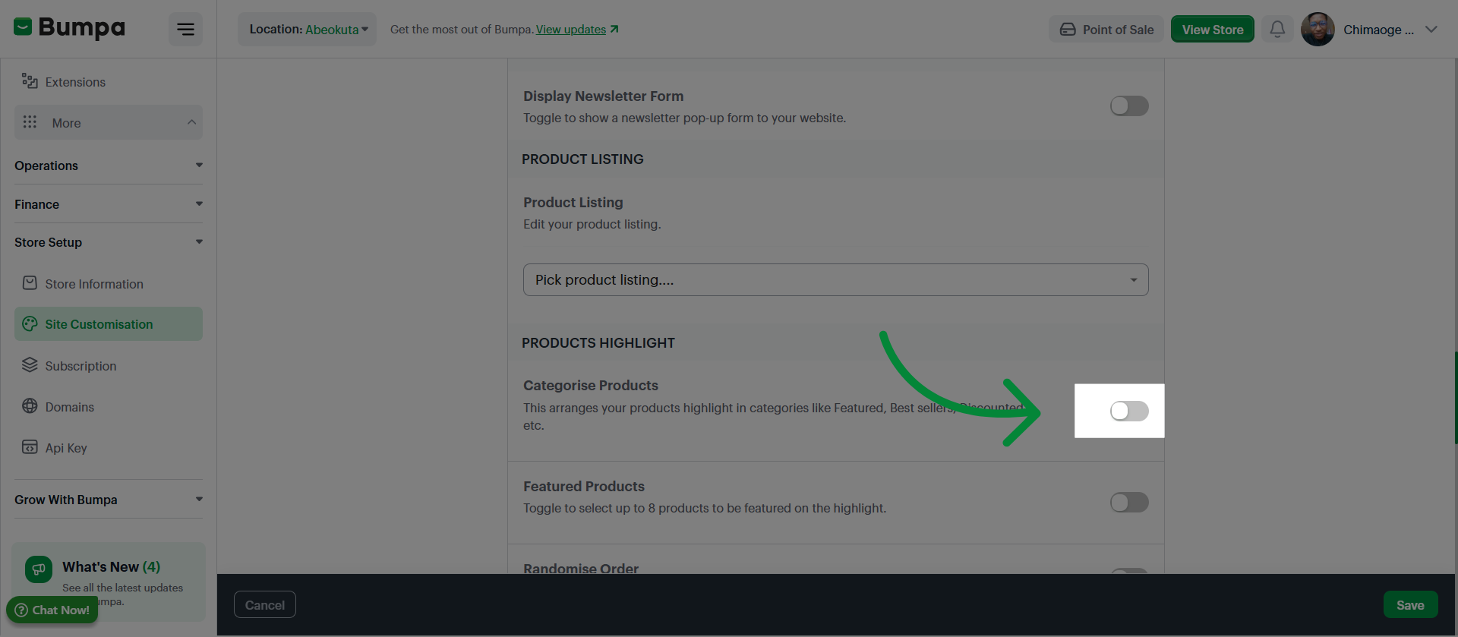Click the arrow icon beside View updates
The image size is (1458, 637).
coord(614,29)
